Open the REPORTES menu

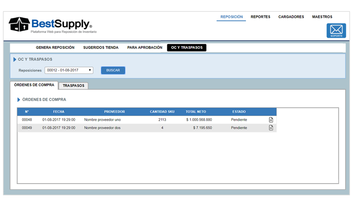260,17
